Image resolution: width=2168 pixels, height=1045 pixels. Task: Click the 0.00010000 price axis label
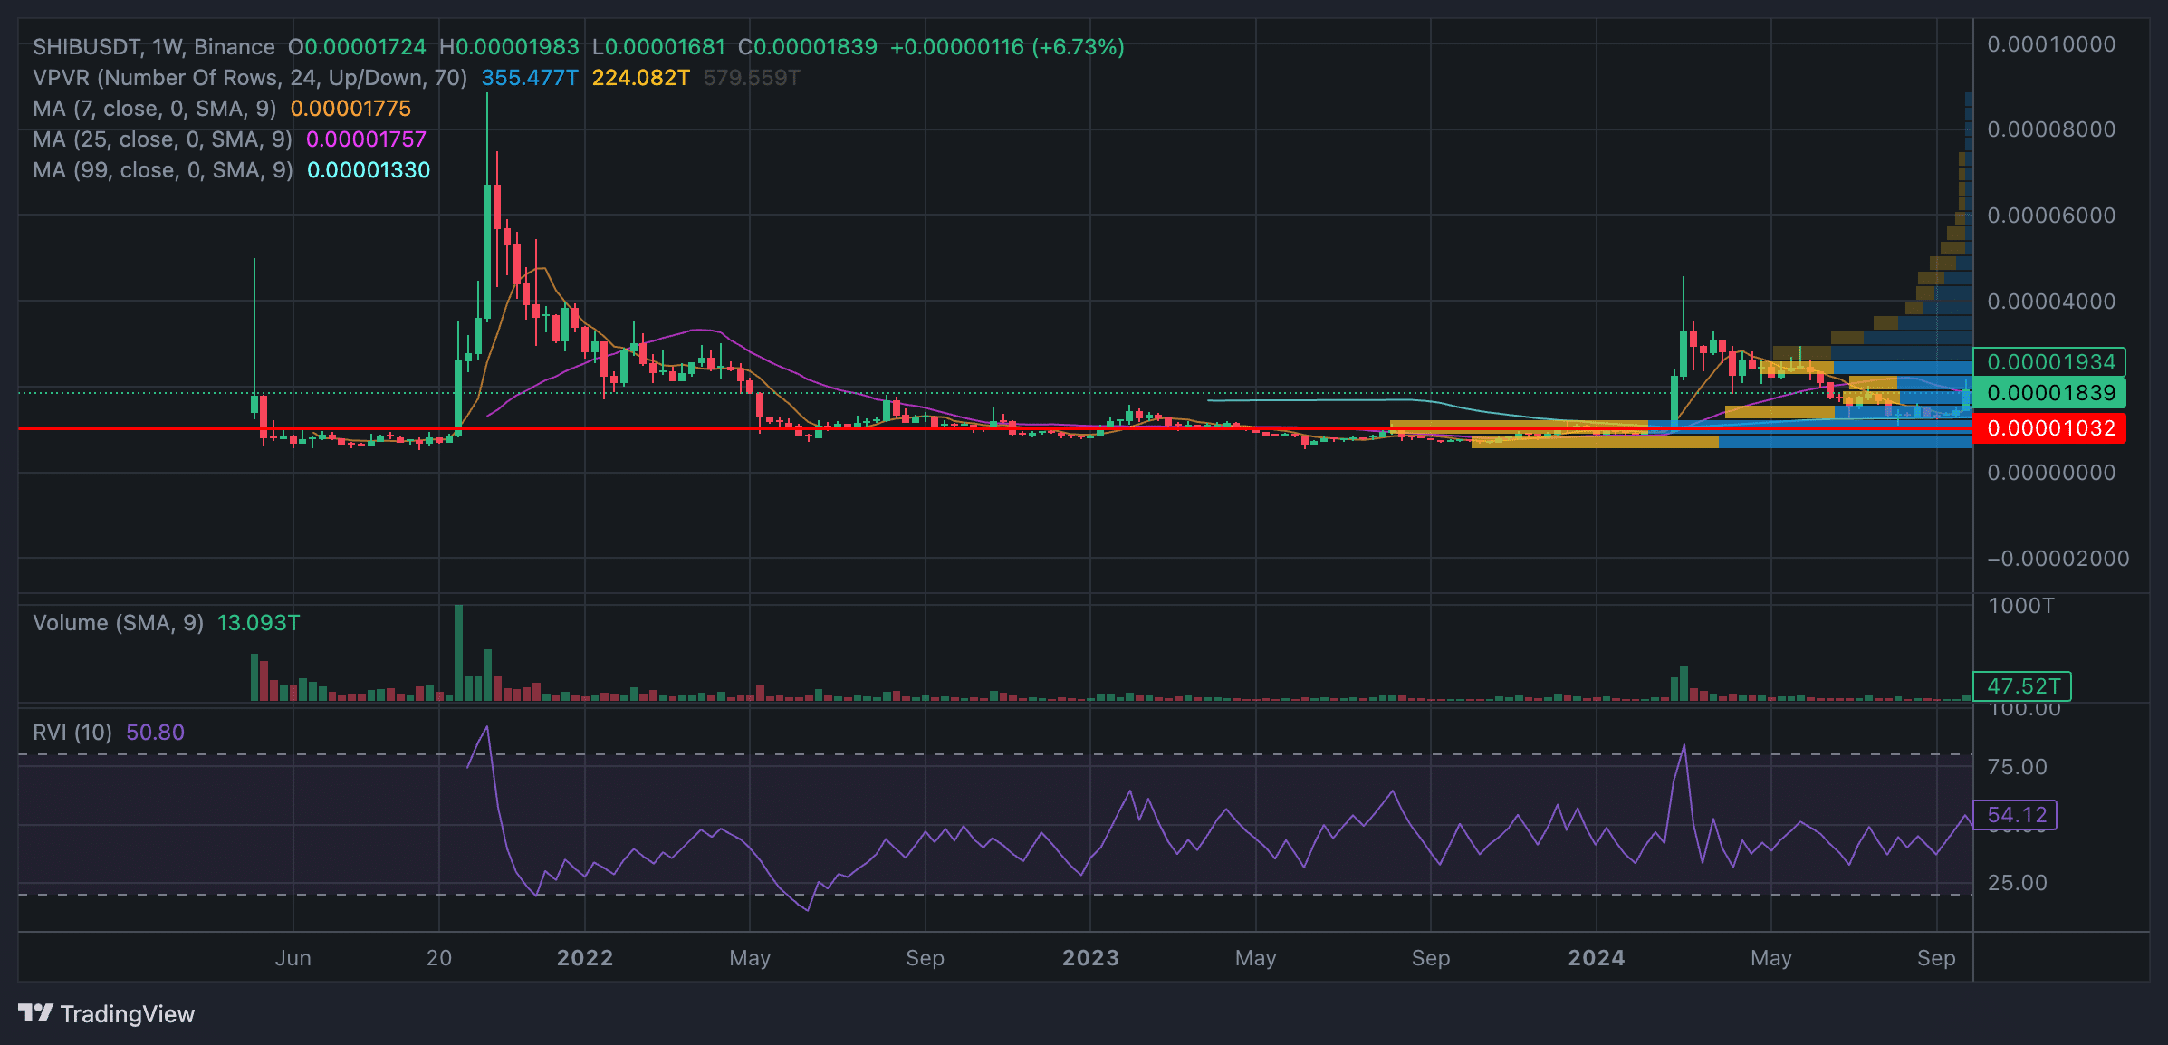(x=2051, y=44)
